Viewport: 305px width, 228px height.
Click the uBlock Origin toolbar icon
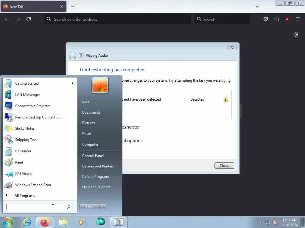pyautogui.click(x=287, y=19)
